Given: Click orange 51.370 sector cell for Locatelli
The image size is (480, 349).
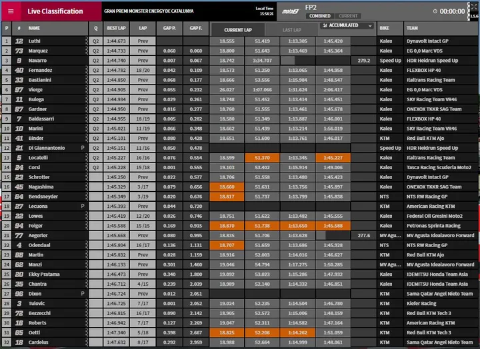Looking at the screenshot, I should click(x=262, y=158).
